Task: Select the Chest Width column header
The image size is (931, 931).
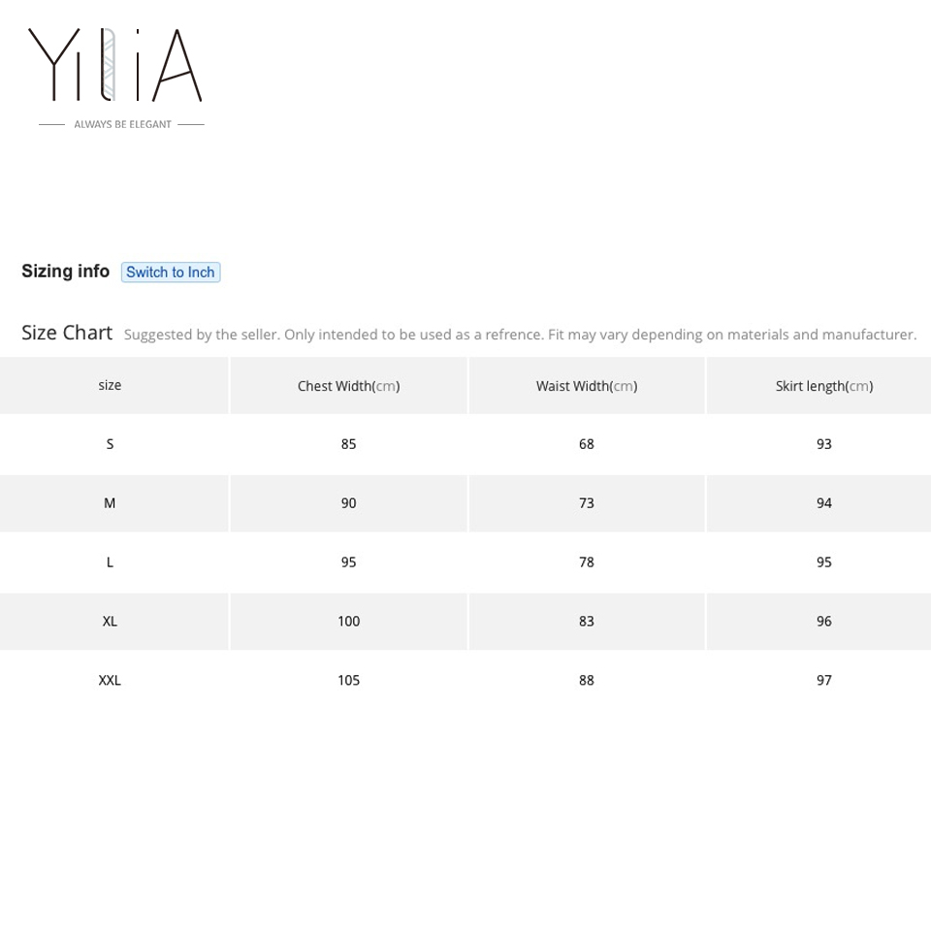Action: click(x=348, y=386)
